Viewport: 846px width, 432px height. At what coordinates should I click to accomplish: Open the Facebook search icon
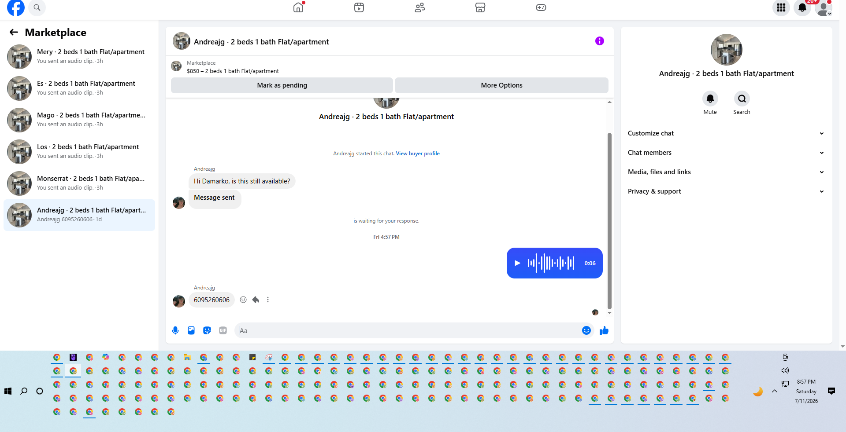coord(37,7)
